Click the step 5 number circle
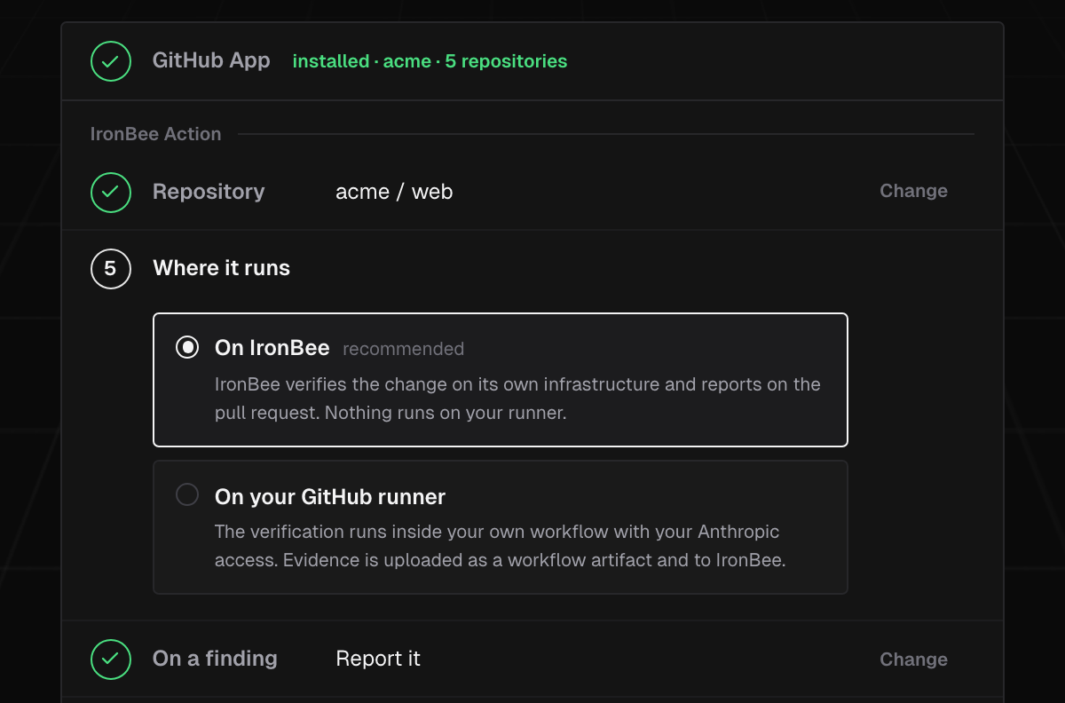This screenshot has width=1065, height=703. tap(111, 268)
